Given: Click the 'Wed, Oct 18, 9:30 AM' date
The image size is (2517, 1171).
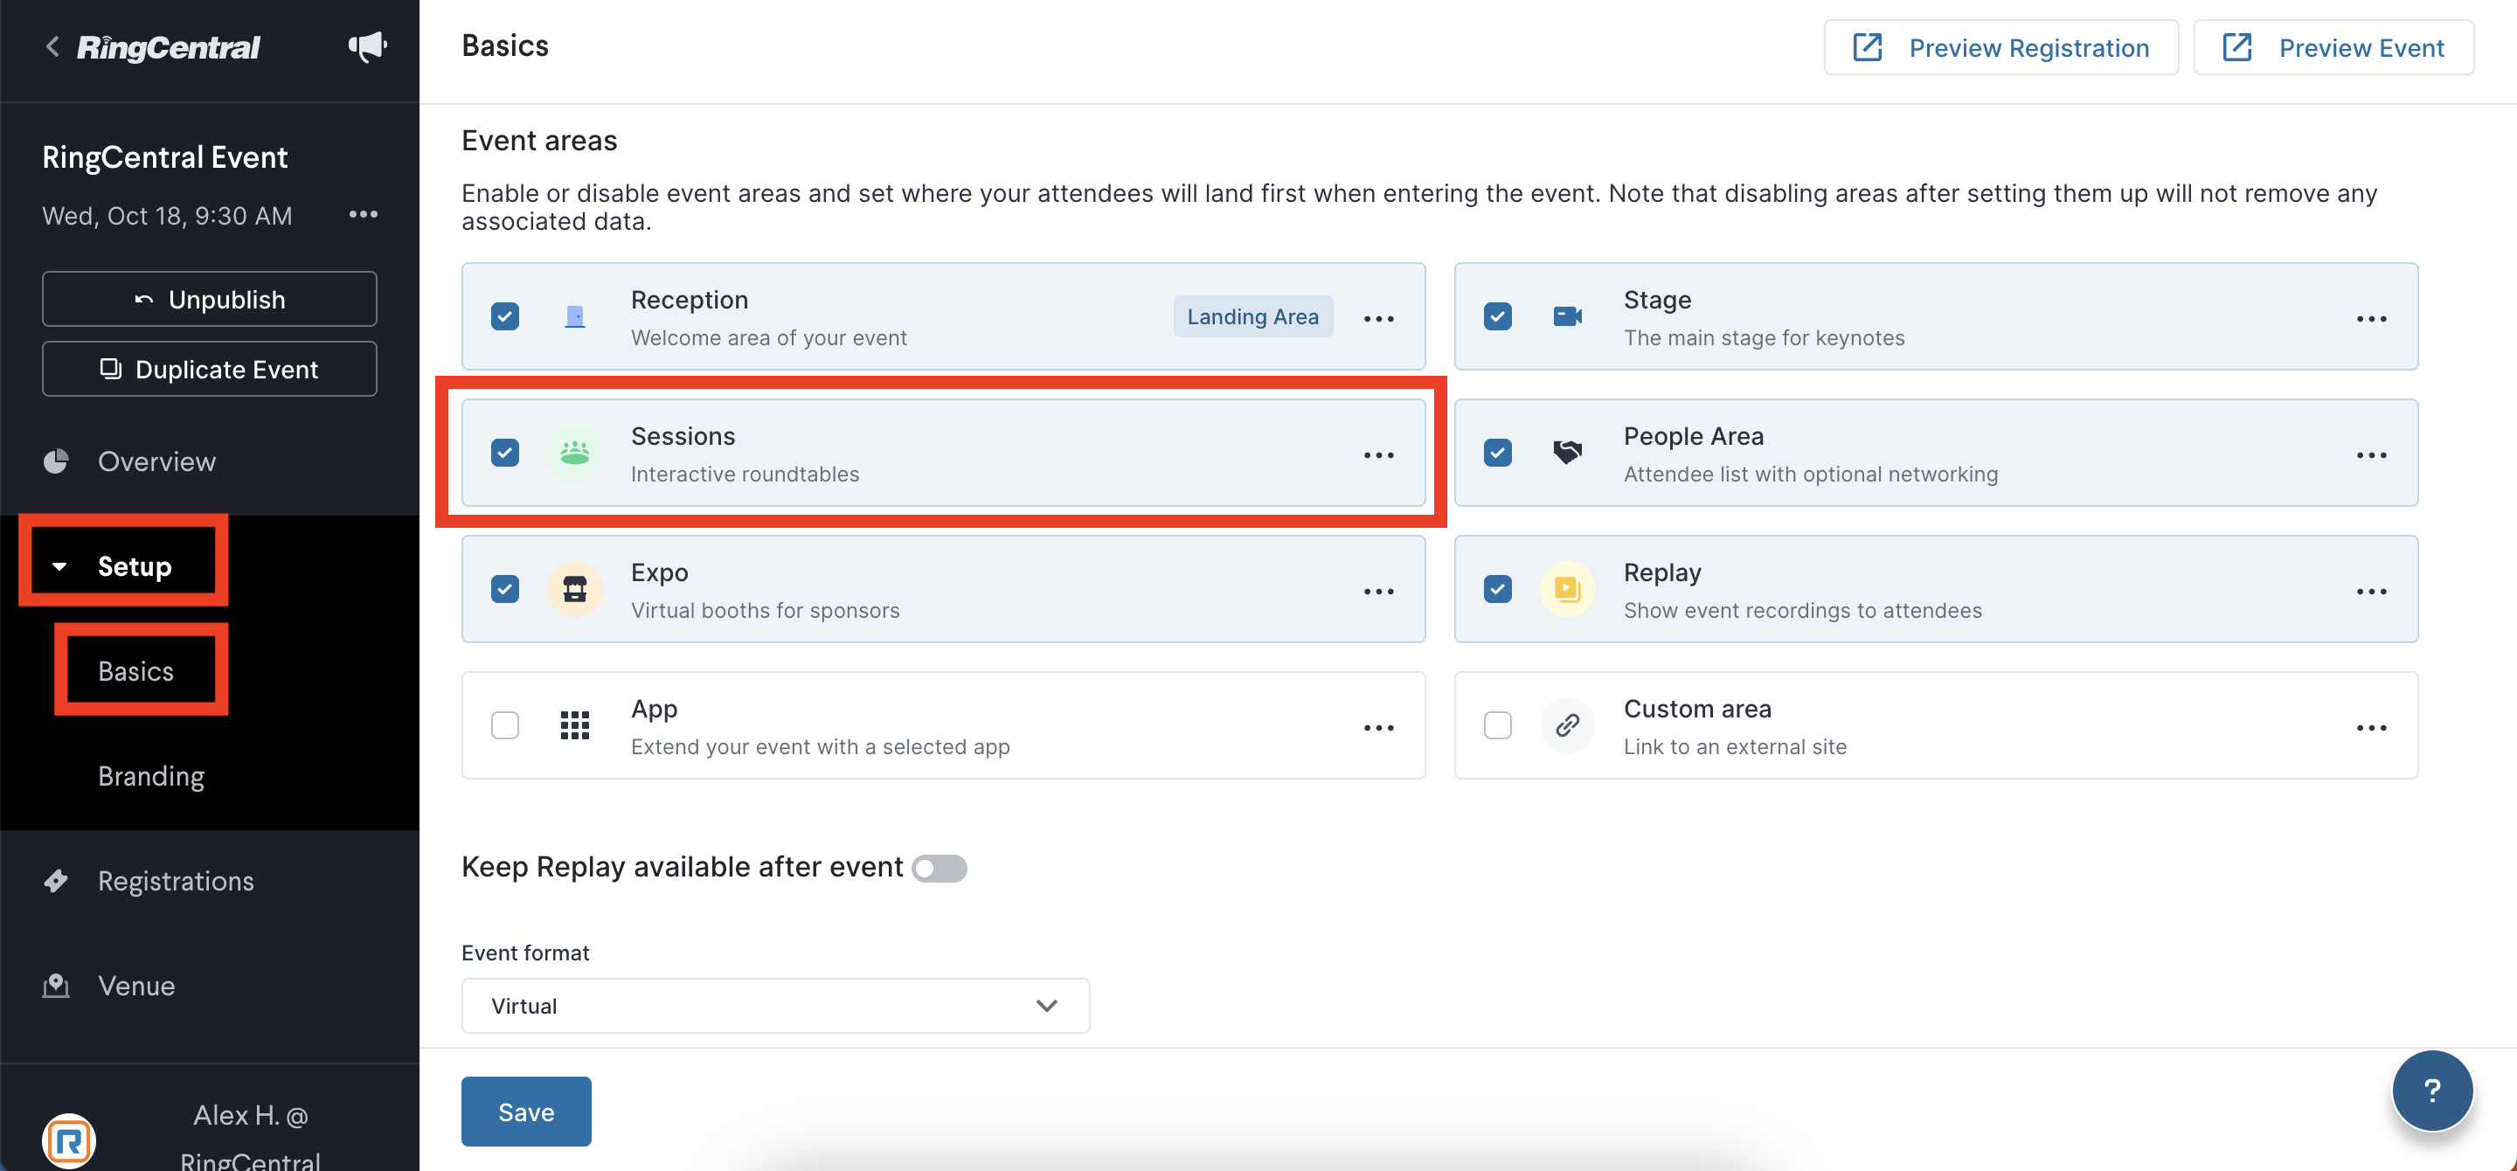Looking at the screenshot, I should coord(167,216).
